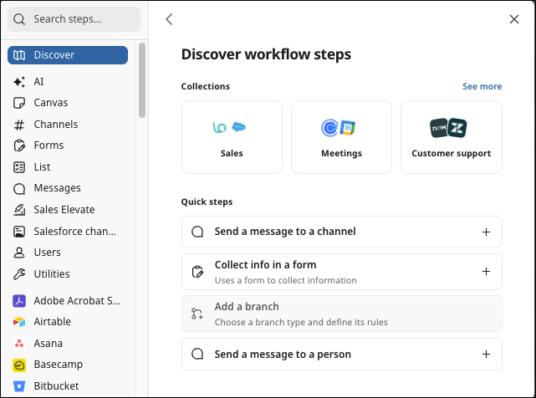Open the Asana app icon
This screenshot has width=536, height=398.
[19, 344]
